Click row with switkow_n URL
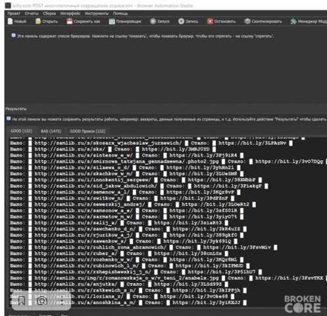Screen dimensions: 327x316 point(122,198)
